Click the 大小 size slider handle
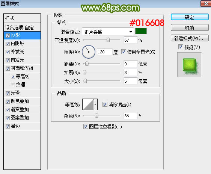This screenshot has height=174, width=211. click(85, 81)
